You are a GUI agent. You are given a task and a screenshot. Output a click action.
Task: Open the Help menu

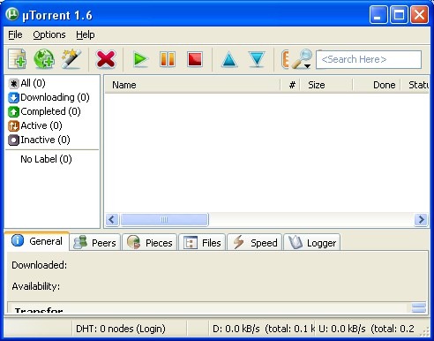[86, 34]
